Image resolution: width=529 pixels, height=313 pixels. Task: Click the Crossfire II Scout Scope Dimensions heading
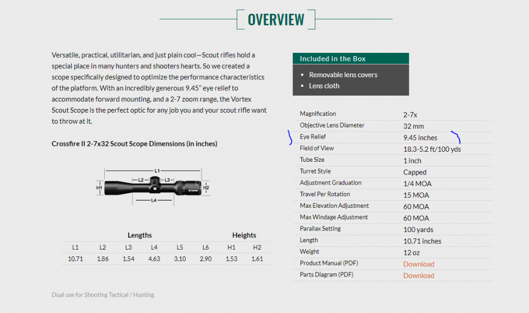(134, 144)
